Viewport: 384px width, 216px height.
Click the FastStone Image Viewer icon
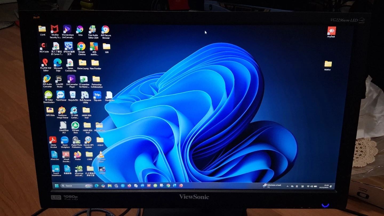(x=62, y=110)
